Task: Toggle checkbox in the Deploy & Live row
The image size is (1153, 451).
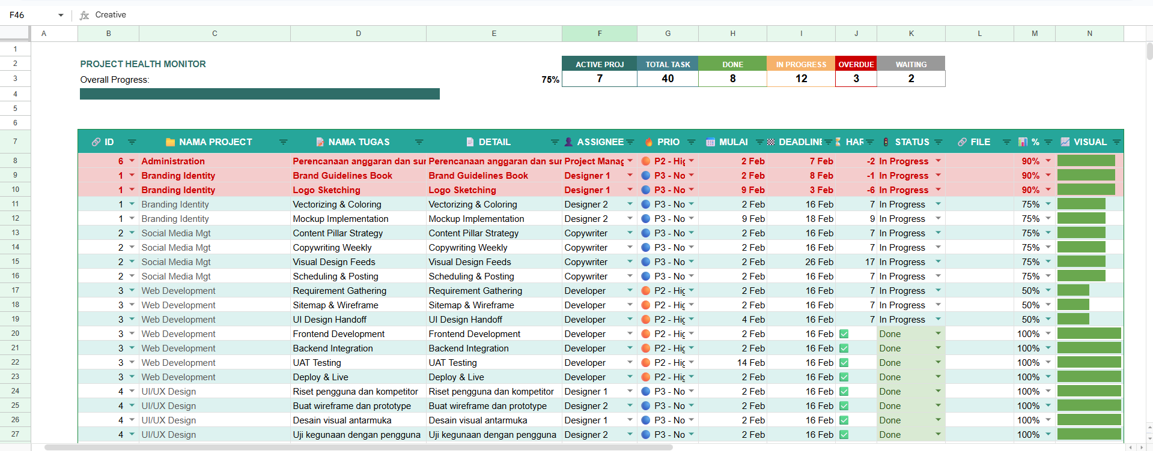Action: [x=844, y=377]
